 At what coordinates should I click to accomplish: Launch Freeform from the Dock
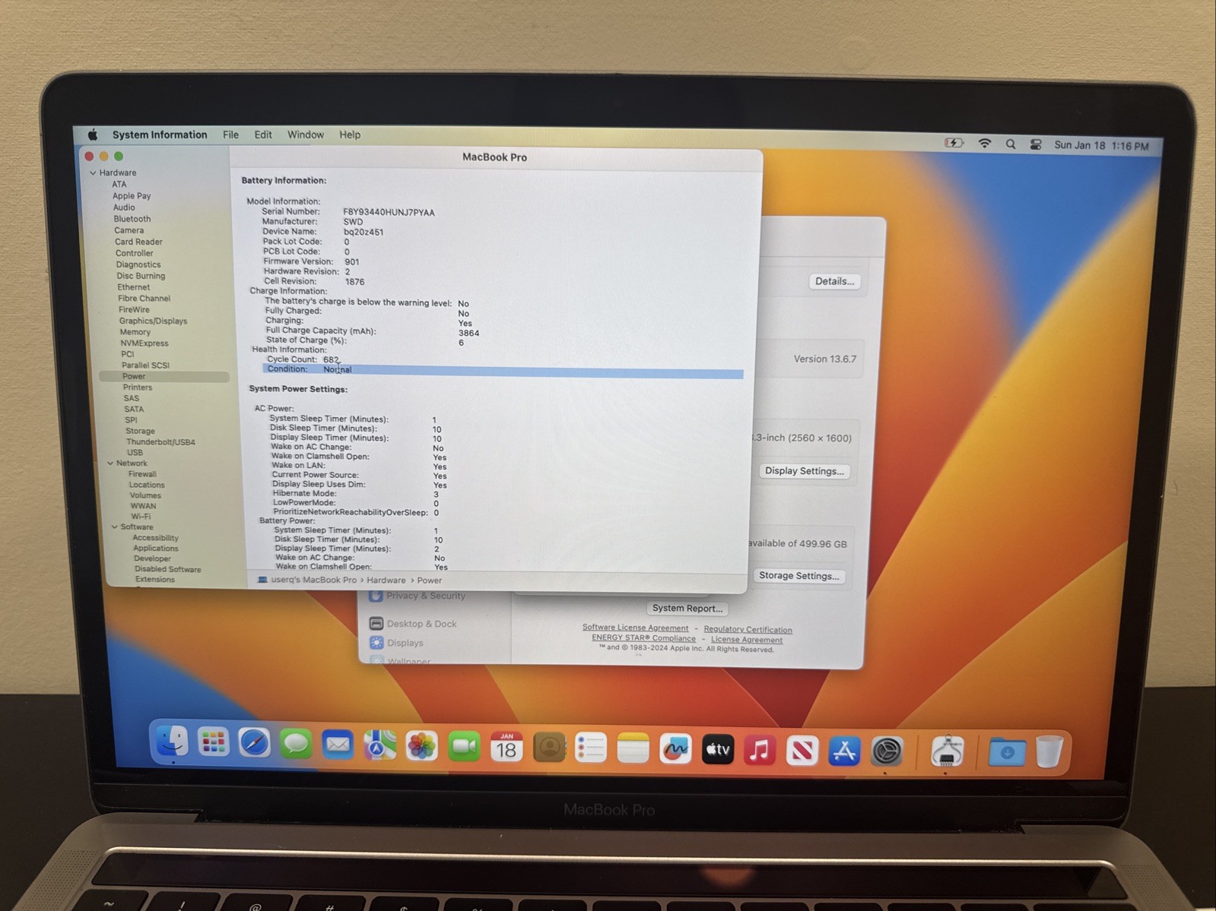point(675,751)
